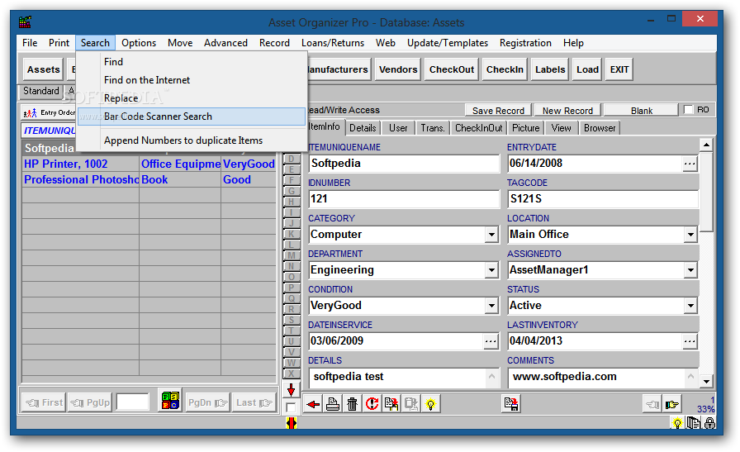The width and height of the screenshot is (740, 452).
Task: Expand the CATEGORY dropdown
Action: pos(491,235)
